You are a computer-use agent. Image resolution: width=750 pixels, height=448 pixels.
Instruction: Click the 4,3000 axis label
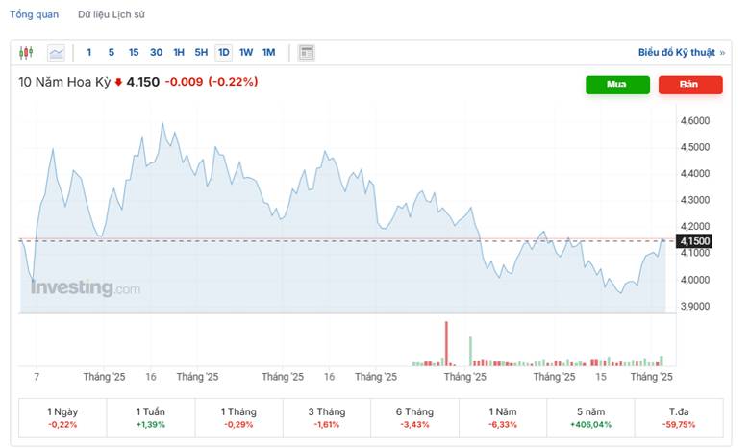tap(695, 200)
